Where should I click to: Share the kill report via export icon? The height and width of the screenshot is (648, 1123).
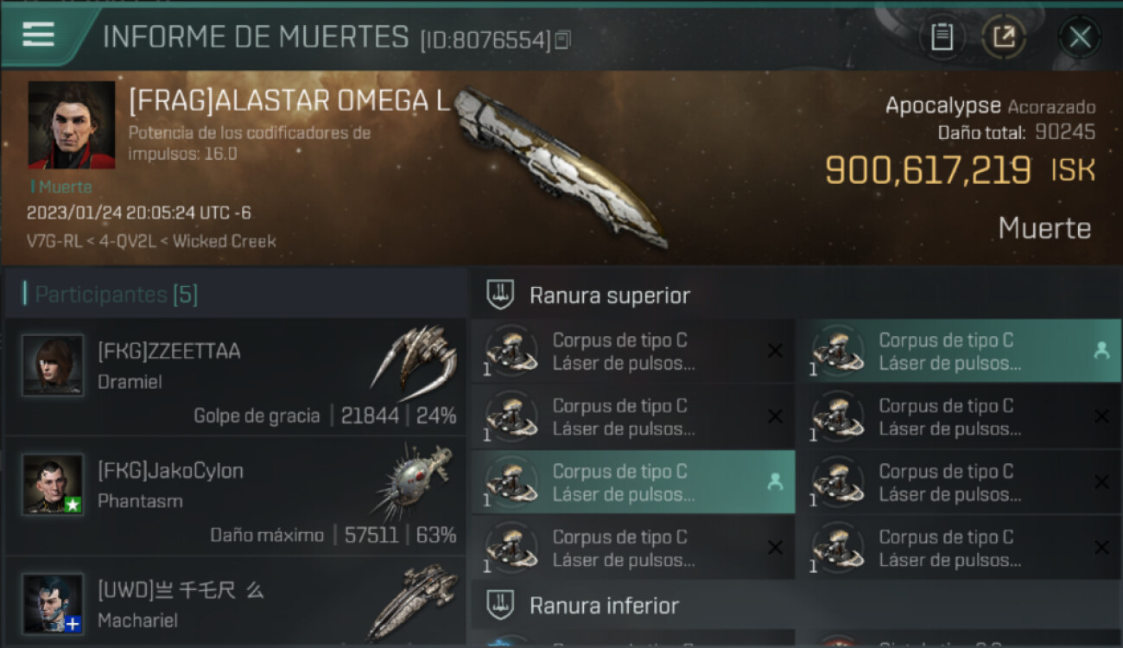pos(1004,37)
